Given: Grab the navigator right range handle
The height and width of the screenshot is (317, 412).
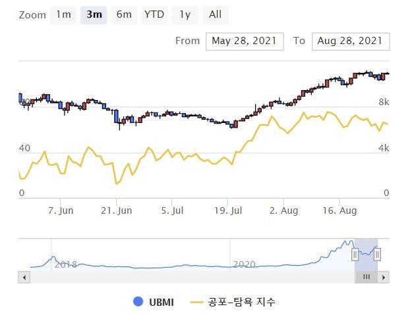Looking at the screenshot, I should (378, 255).
